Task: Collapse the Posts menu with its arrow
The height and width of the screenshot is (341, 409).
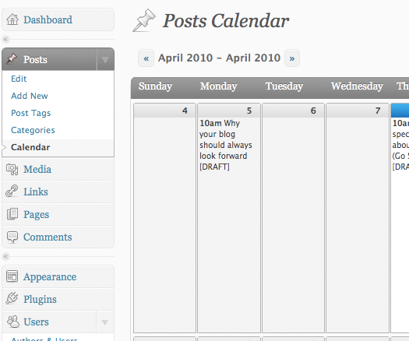Action: [105, 59]
